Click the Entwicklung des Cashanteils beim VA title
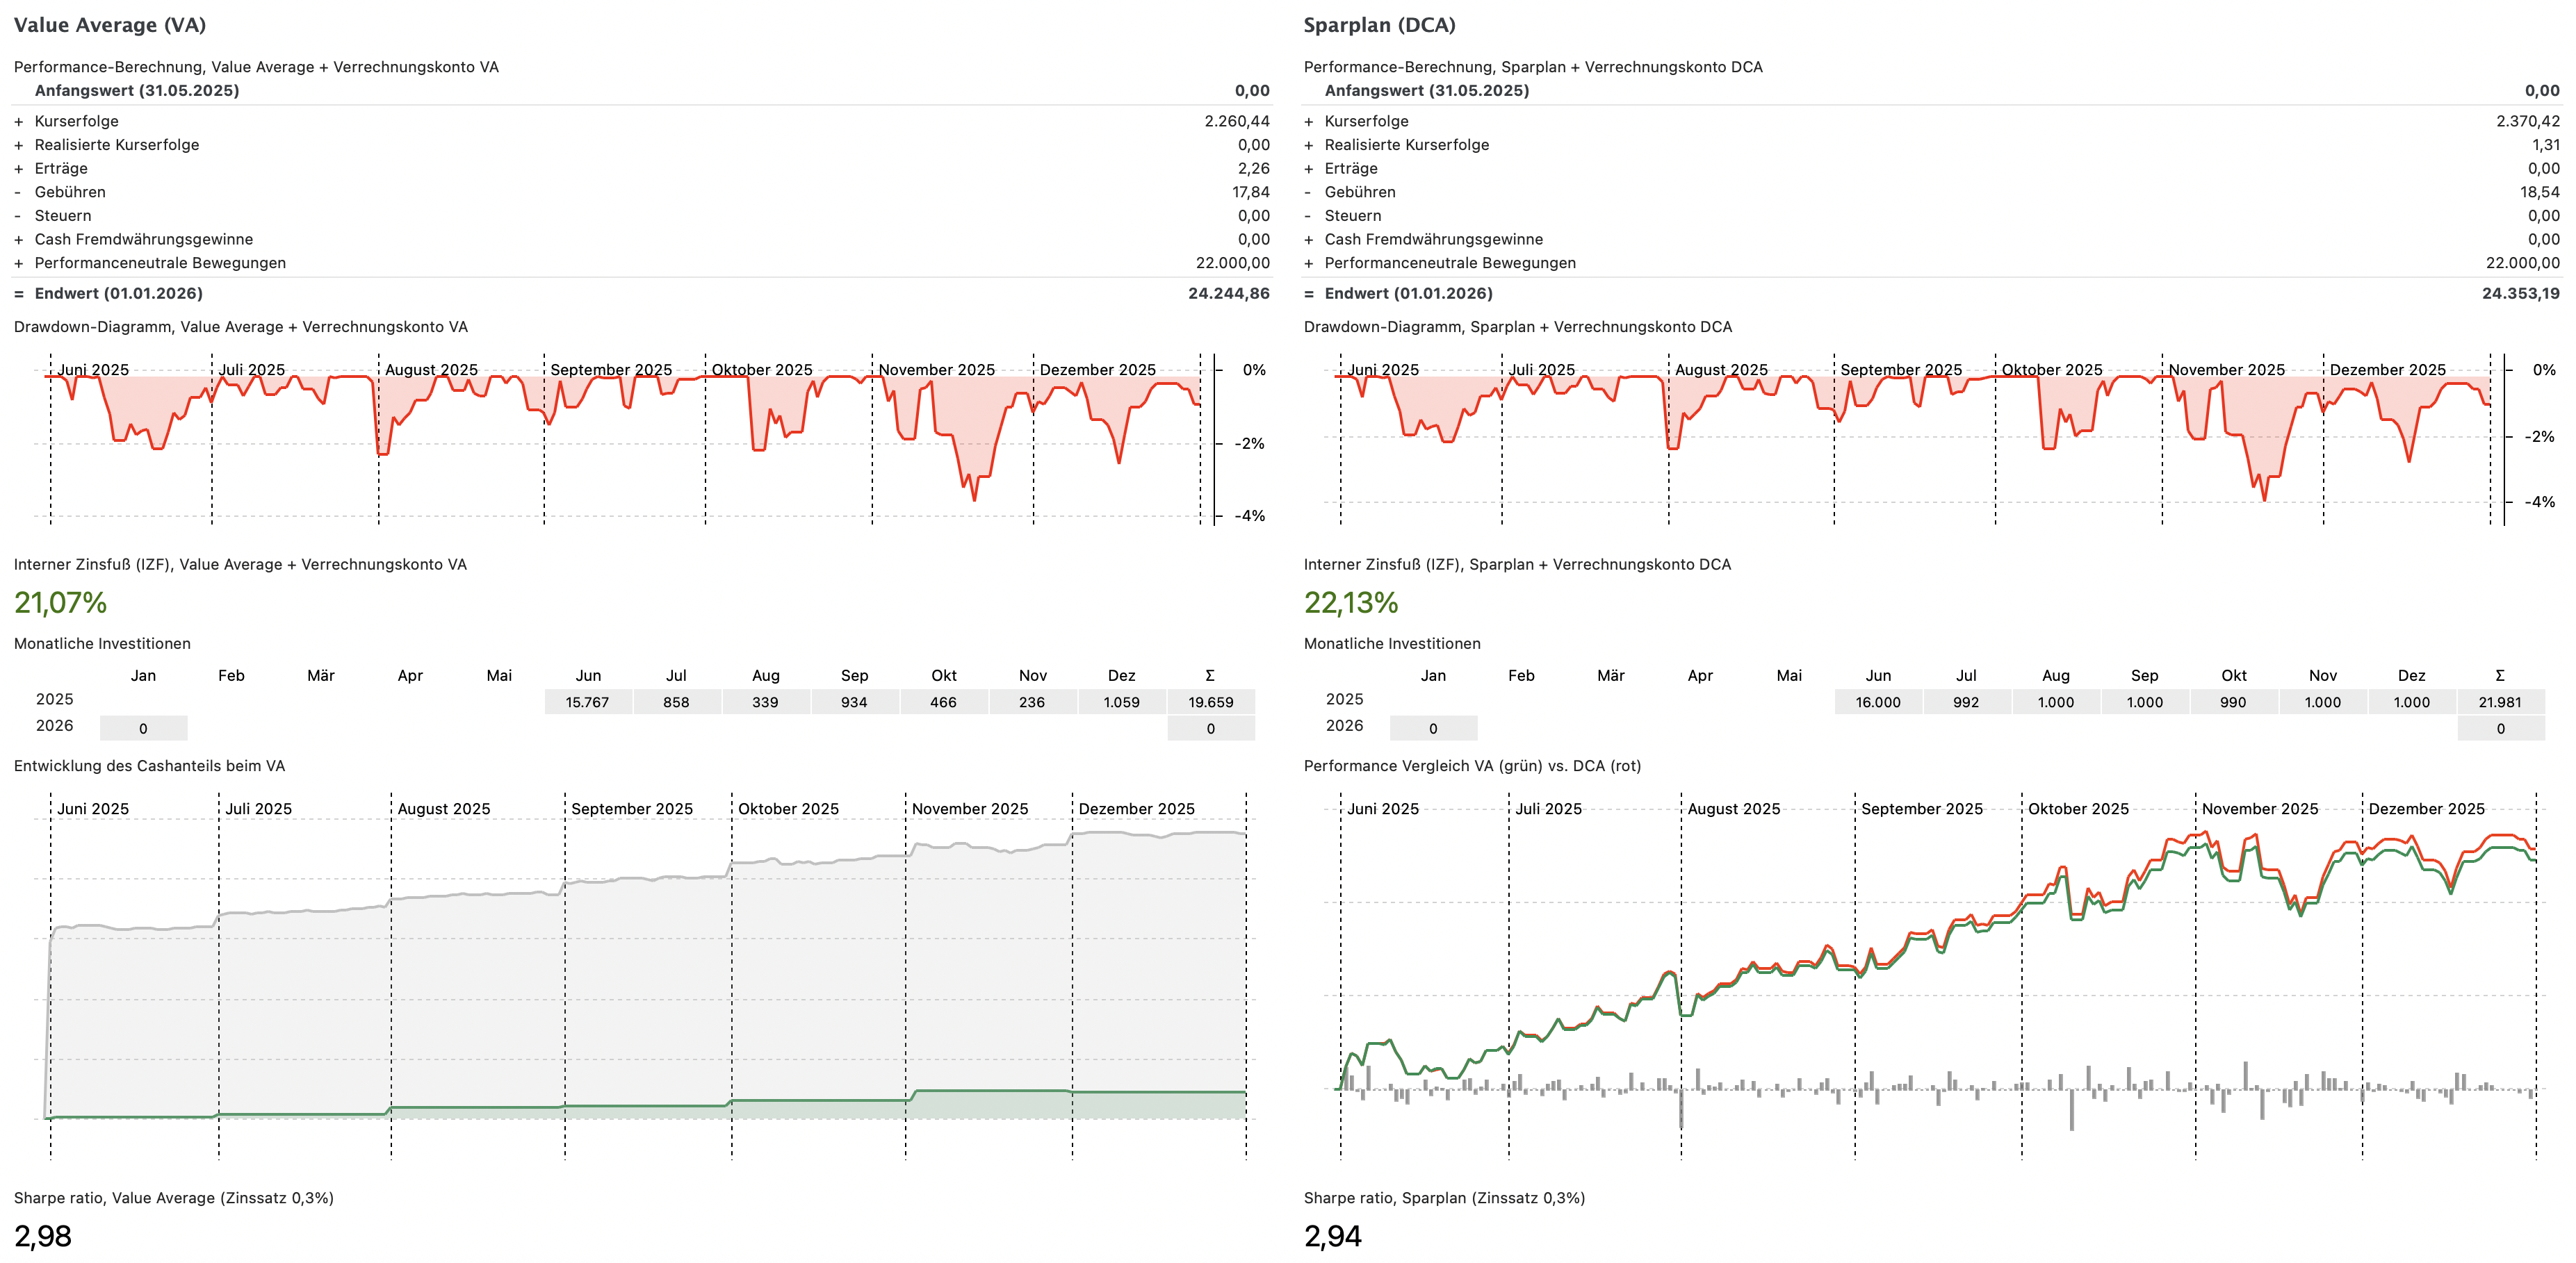The height and width of the screenshot is (1263, 2576). pyautogui.click(x=149, y=766)
